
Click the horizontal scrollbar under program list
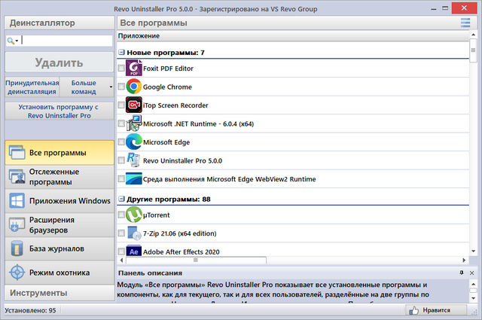click(x=294, y=260)
